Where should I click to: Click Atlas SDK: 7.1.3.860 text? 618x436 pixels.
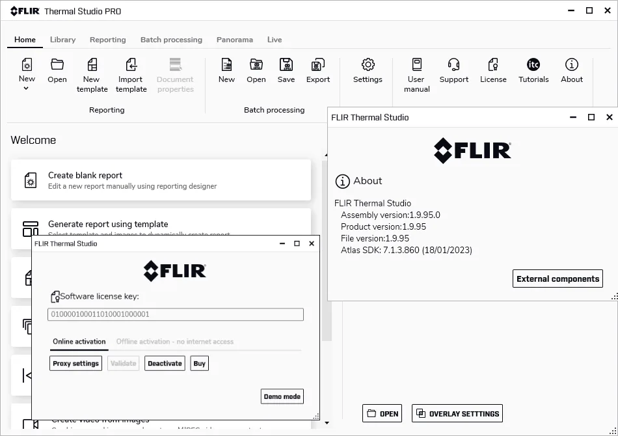click(407, 251)
